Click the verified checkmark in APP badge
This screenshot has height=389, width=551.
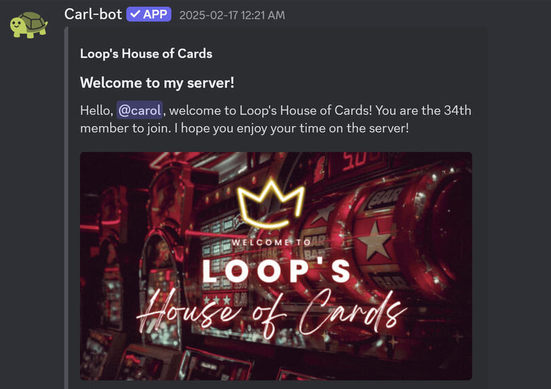tap(135, 14)
